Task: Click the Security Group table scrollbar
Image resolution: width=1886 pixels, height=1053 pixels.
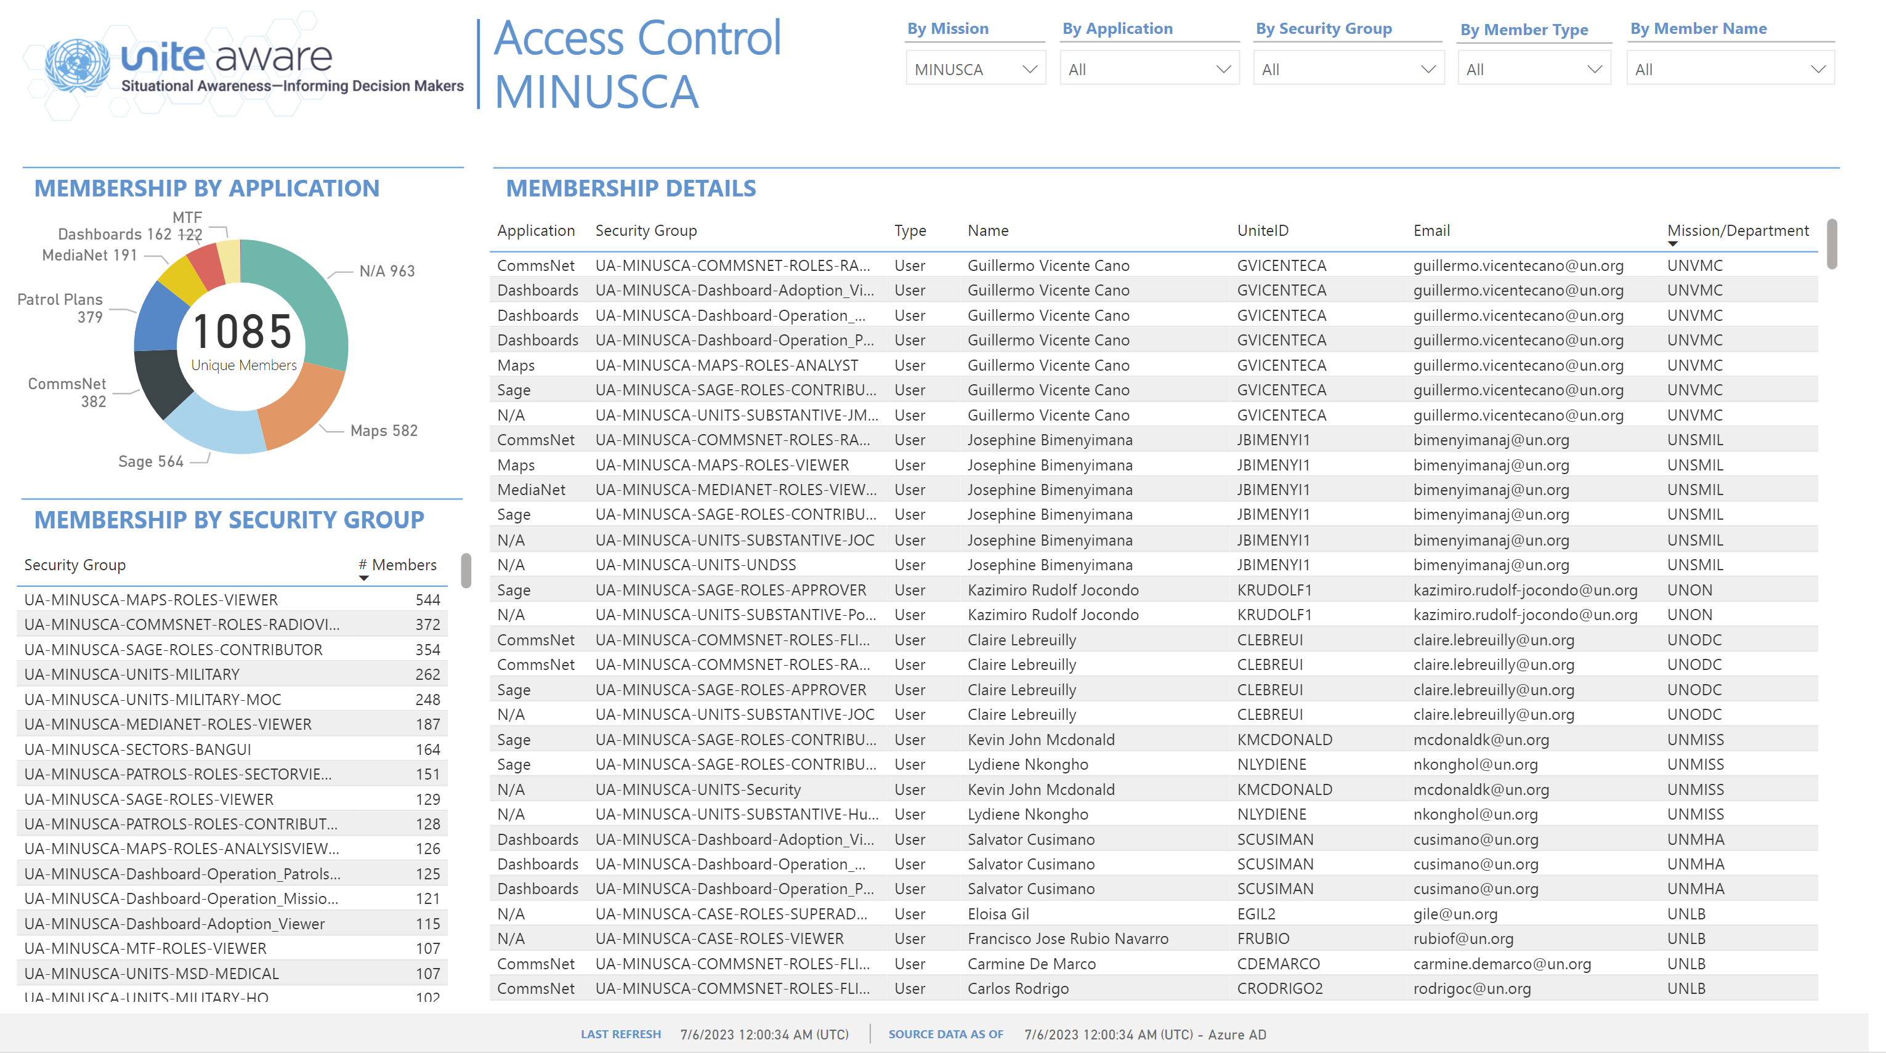Action: 466,570
